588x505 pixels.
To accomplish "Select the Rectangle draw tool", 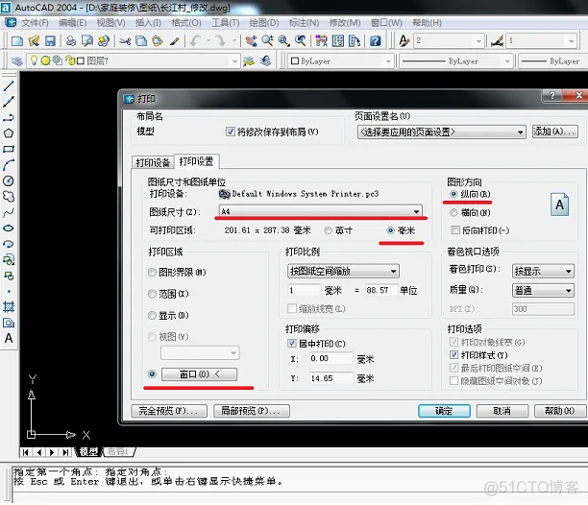I will 9,149.
